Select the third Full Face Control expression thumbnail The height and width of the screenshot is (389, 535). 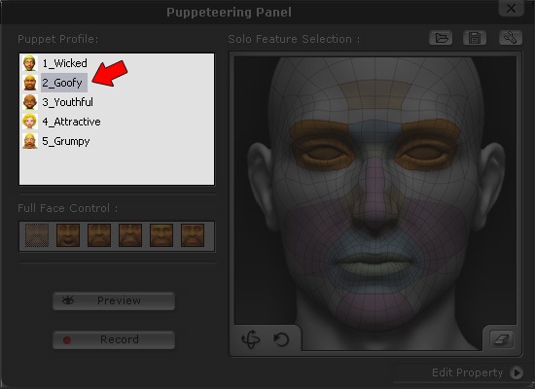coord(99,235)
